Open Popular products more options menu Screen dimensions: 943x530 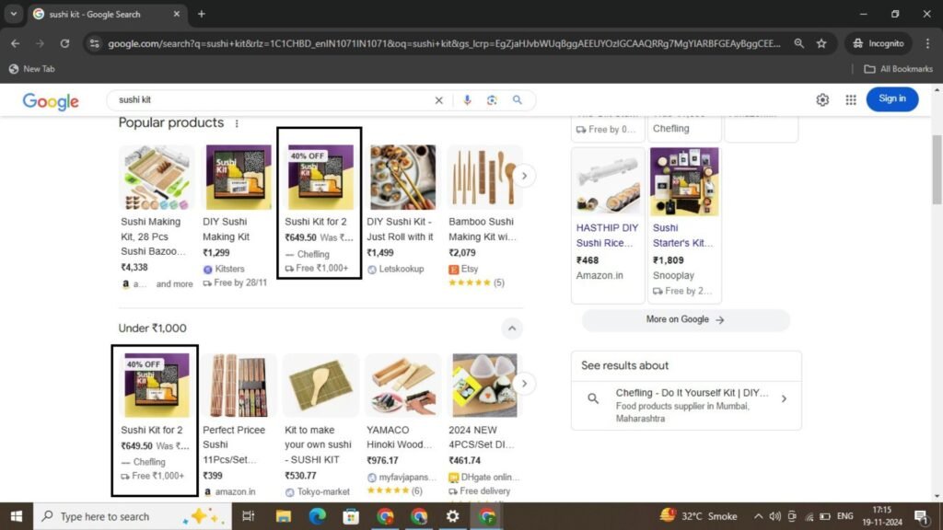237,123
